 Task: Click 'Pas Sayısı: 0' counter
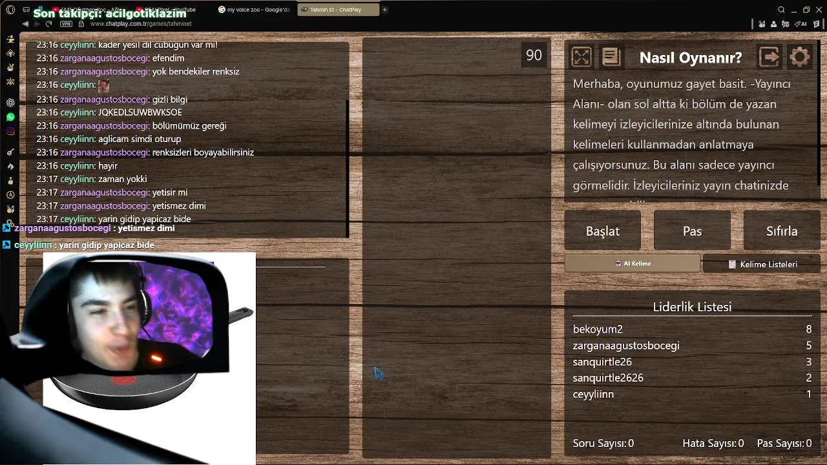(784, 443)
